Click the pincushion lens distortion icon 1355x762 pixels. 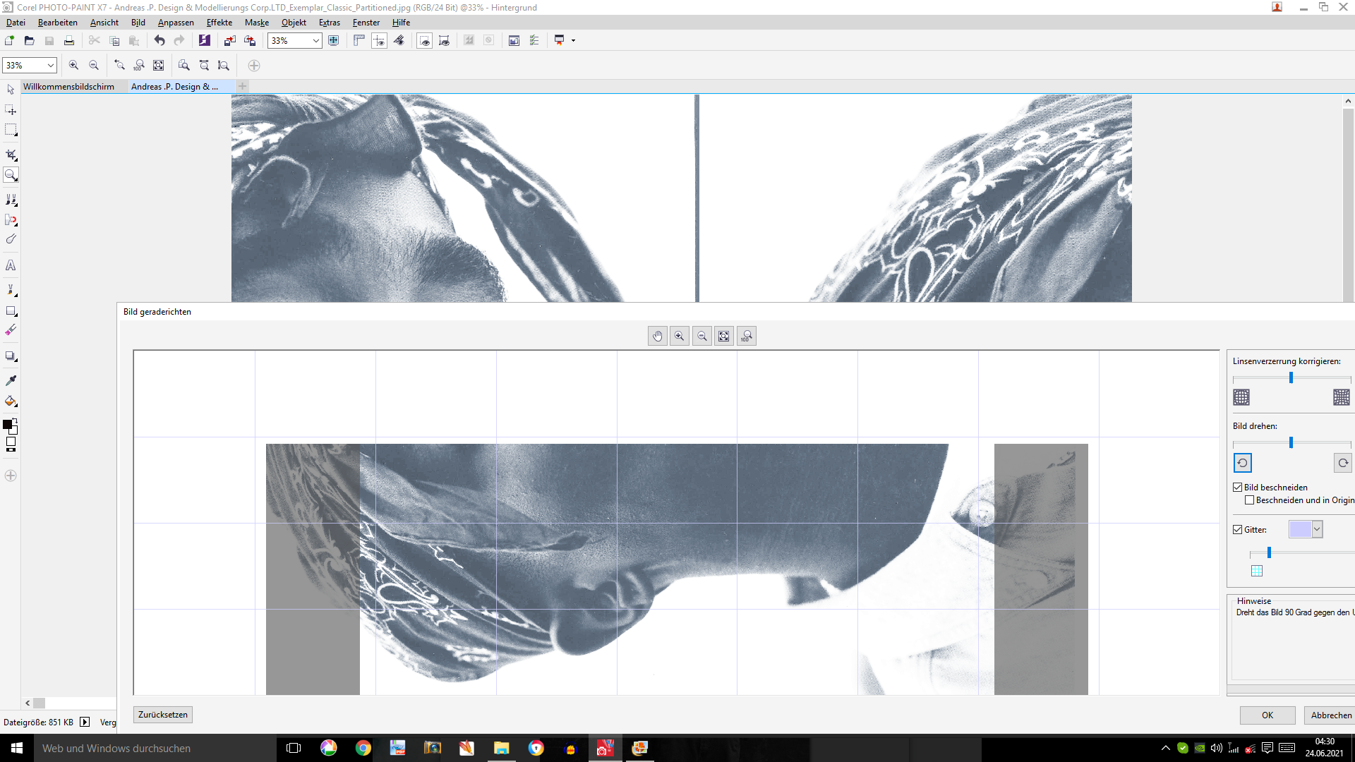pos(1342,397)
